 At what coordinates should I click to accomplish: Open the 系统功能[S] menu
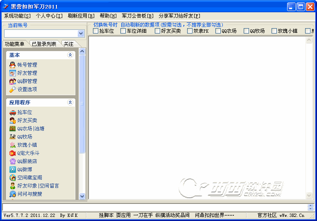click(x=17, y=16)
